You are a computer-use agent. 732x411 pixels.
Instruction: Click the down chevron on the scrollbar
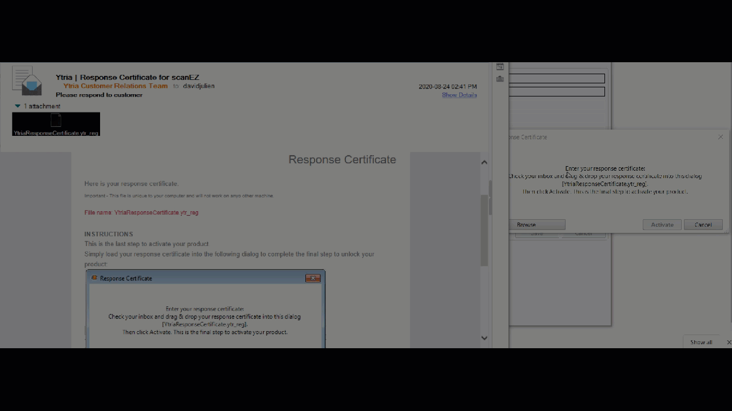[484, 338]
